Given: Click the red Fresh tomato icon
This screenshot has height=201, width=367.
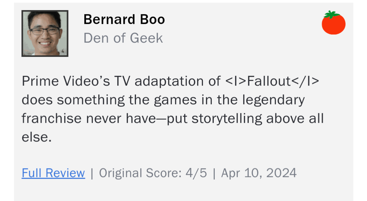Looking at the screenshot, I should [x=334, y=23].
